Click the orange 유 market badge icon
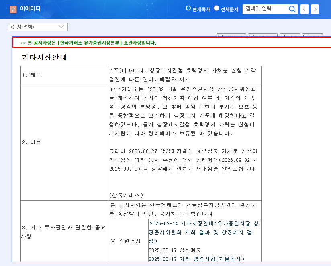 click(x=13, y=9)
